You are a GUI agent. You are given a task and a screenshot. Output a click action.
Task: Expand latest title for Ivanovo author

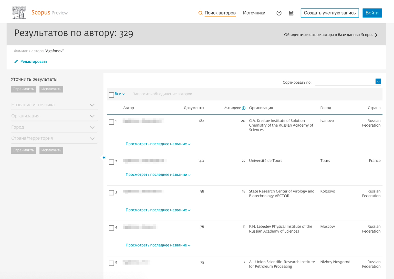click(158, 144)
